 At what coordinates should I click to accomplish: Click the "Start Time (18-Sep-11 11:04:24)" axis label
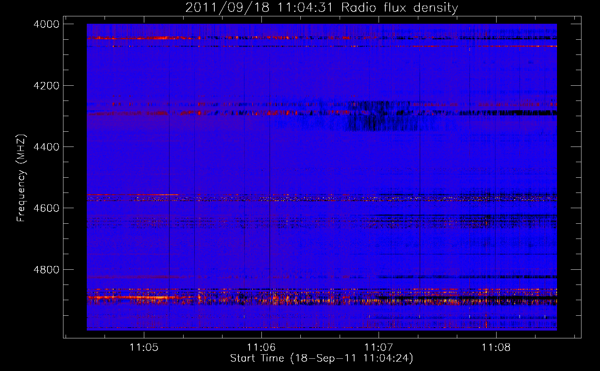point(322,358)
